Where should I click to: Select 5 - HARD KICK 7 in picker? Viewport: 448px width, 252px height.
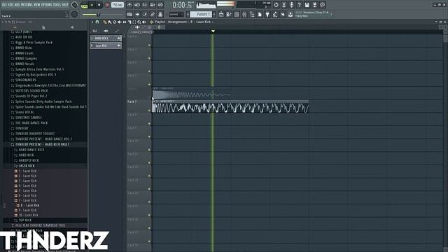tap(106, 38)
